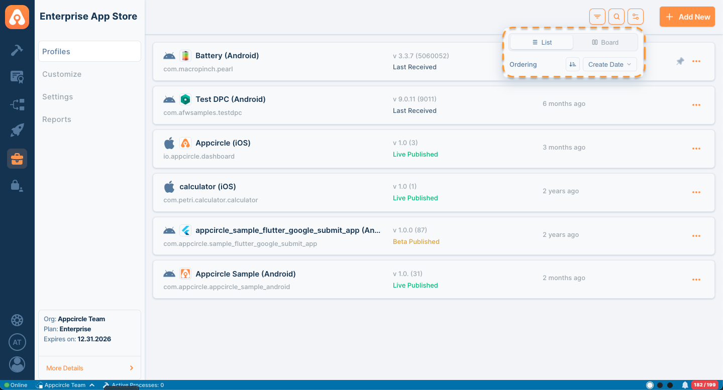Open the Signing Identities certificate icon
The height and width of the screenshot is (390, 723).
[17, 77]
